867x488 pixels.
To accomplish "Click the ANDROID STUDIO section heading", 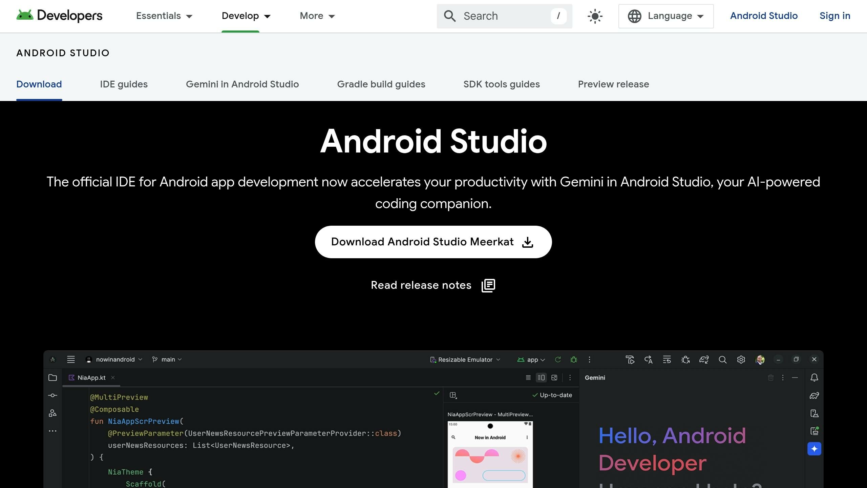I will pos(63,53).
